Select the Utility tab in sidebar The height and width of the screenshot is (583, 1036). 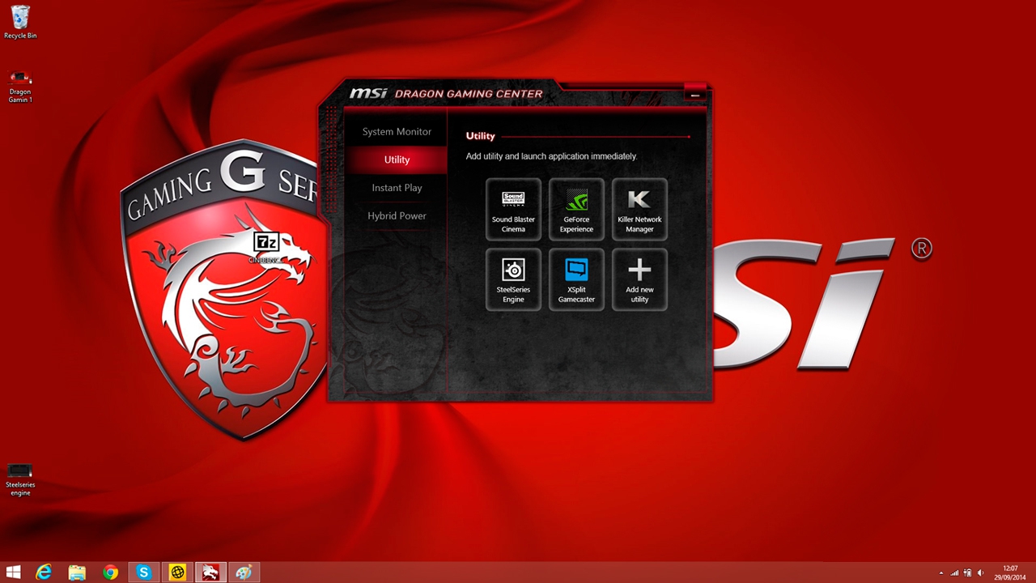tap(397, 160)
